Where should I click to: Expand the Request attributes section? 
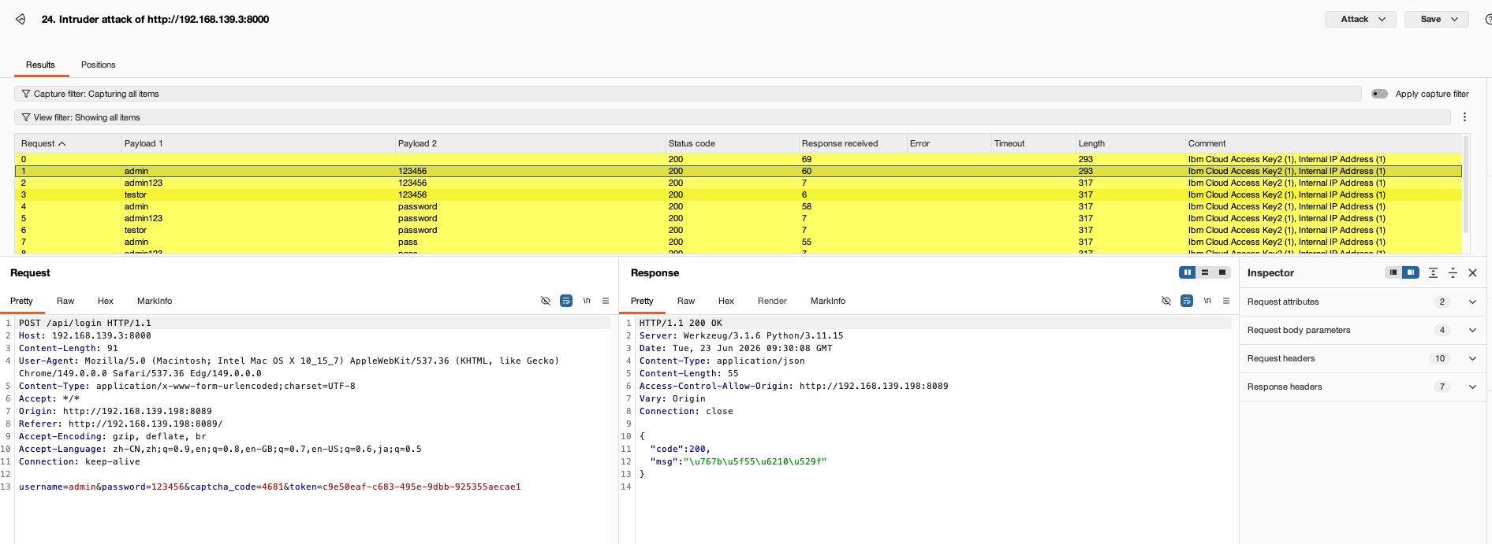tap(1362, 302)
